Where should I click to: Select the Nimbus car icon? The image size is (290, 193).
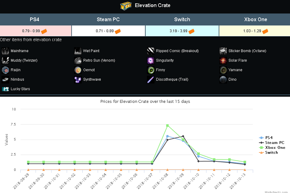point(5,79)
